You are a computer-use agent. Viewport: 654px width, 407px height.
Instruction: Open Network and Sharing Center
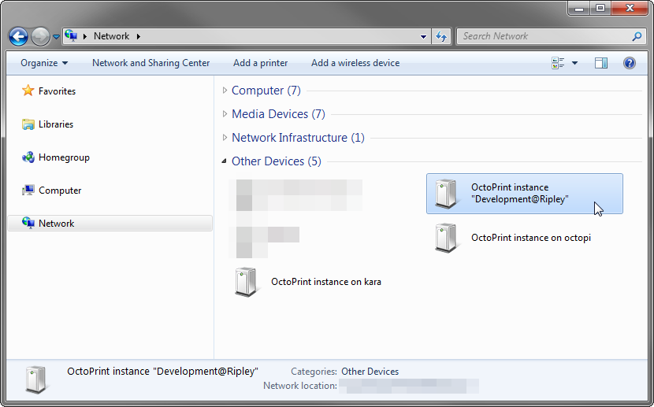[150, 63]
